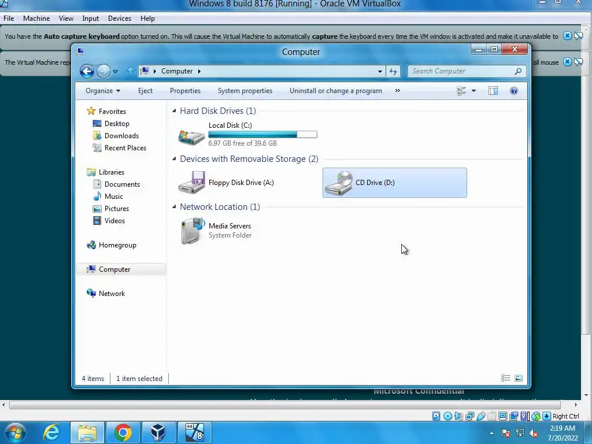
Task: Open Windows Explorer taskbar icon
Action: pos(87,432)
